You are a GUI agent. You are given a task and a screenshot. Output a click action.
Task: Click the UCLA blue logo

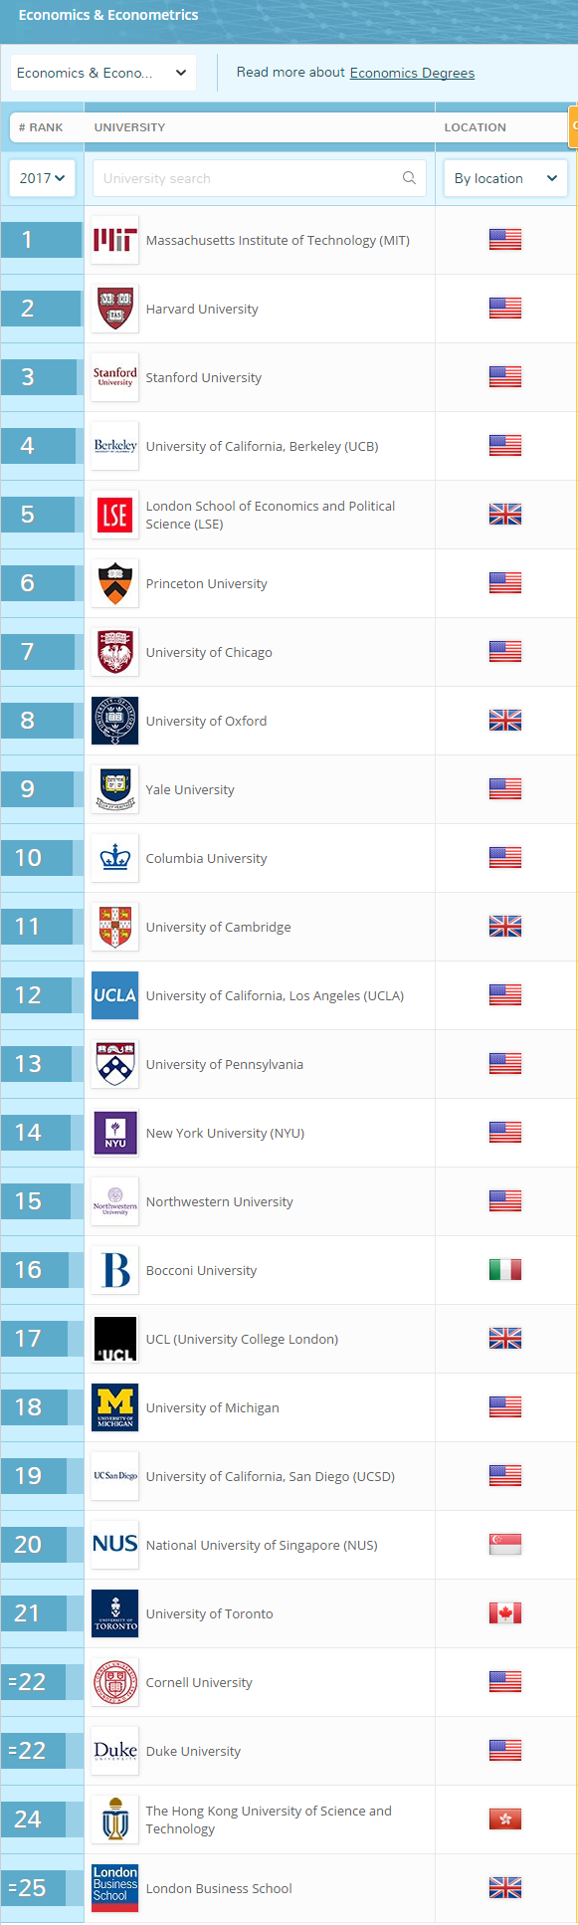pos(114,995)
